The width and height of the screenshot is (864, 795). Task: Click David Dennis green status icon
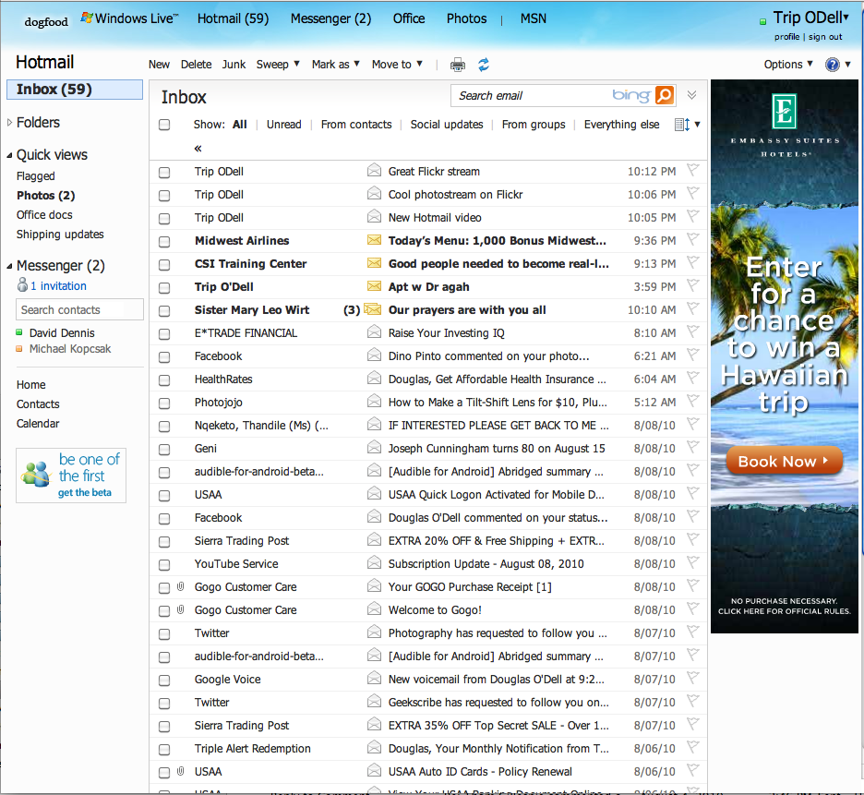[x=18, y=332]
